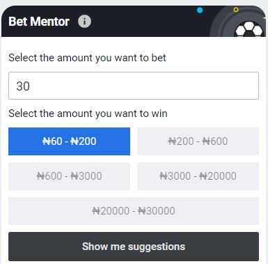Click 'Select the amount you want to win' label
The image size is (268, 264).
(88, 114)
